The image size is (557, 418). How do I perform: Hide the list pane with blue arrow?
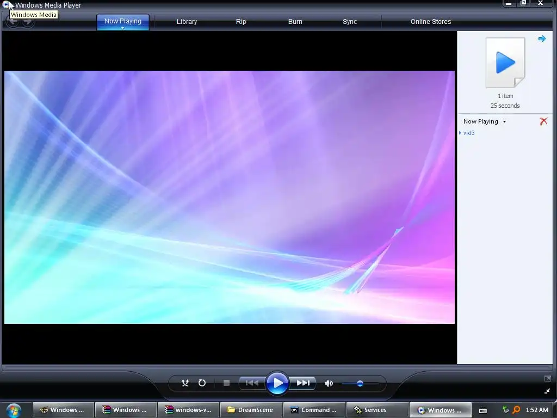click(542, 39)
